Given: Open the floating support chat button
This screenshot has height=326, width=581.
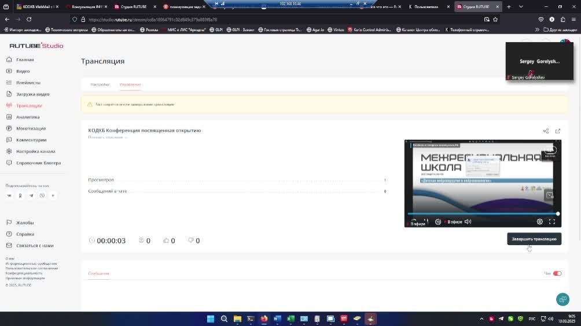Looking at the screenshot, I should (562, 299).
